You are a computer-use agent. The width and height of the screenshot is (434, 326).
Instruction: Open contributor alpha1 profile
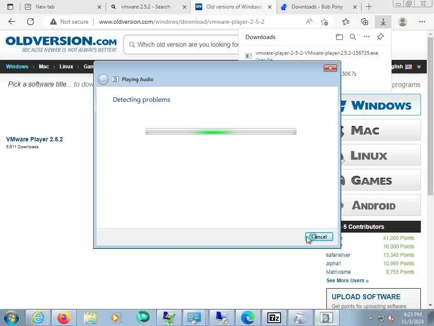click(x=334, y=263)
